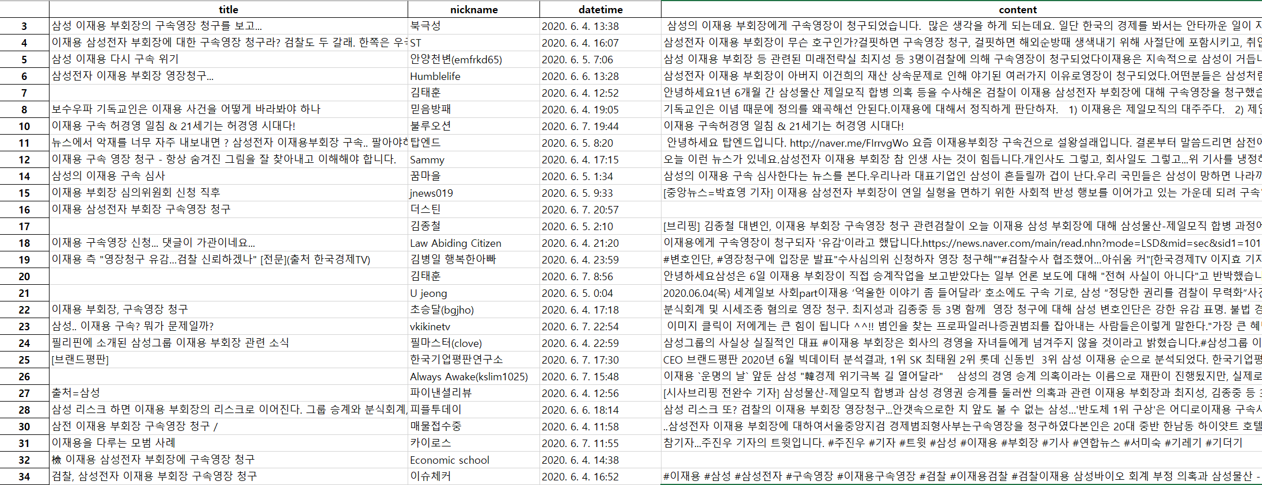Viewport: 1262px width, 485px height.
Task: Select the datetime column header
Action: tap(600, 9)
